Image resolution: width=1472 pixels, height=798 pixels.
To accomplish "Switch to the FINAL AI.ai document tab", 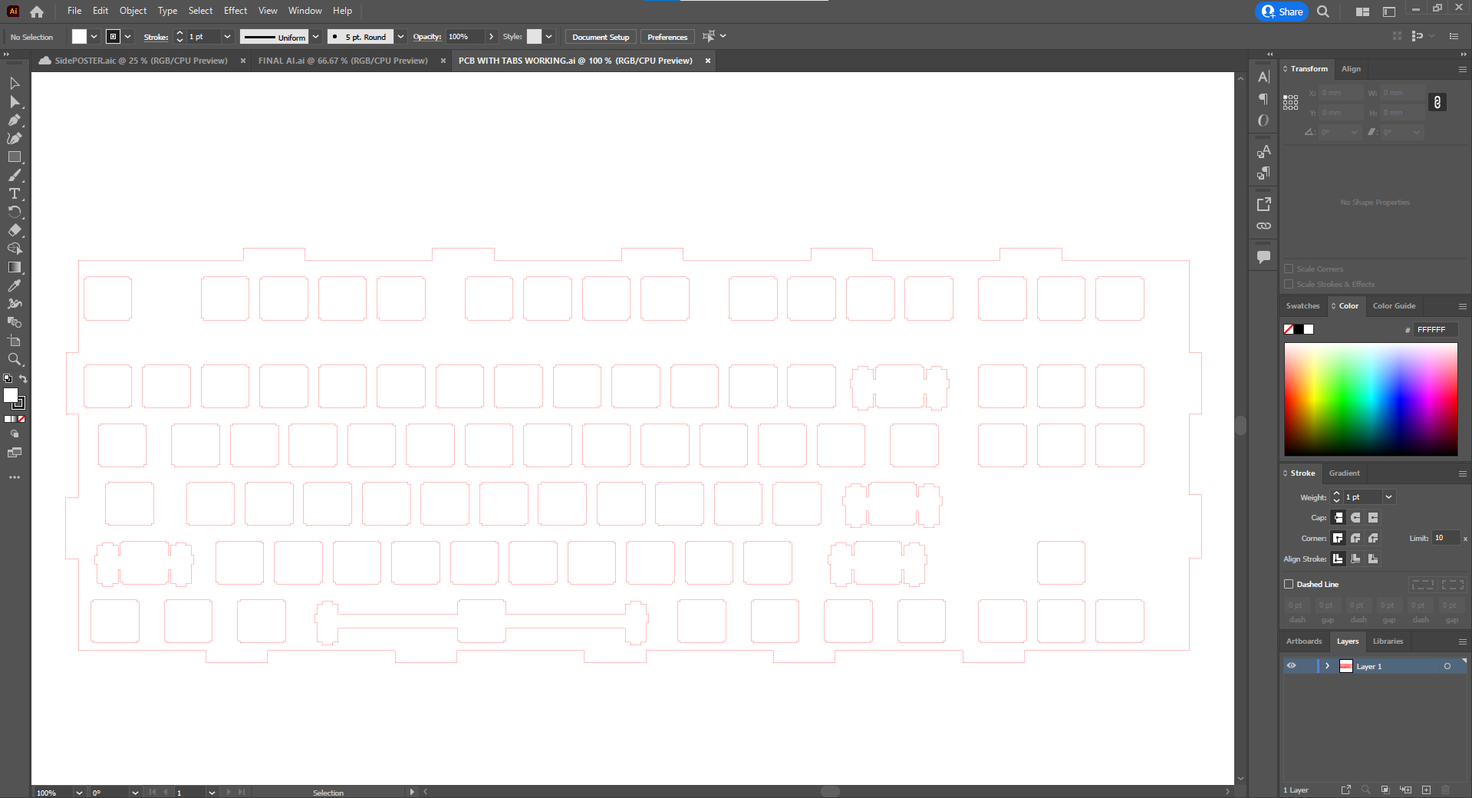I will click(344, 61).
